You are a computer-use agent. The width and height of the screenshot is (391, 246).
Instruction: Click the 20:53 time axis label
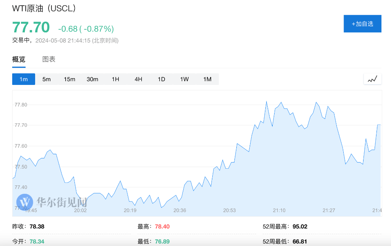229,211
